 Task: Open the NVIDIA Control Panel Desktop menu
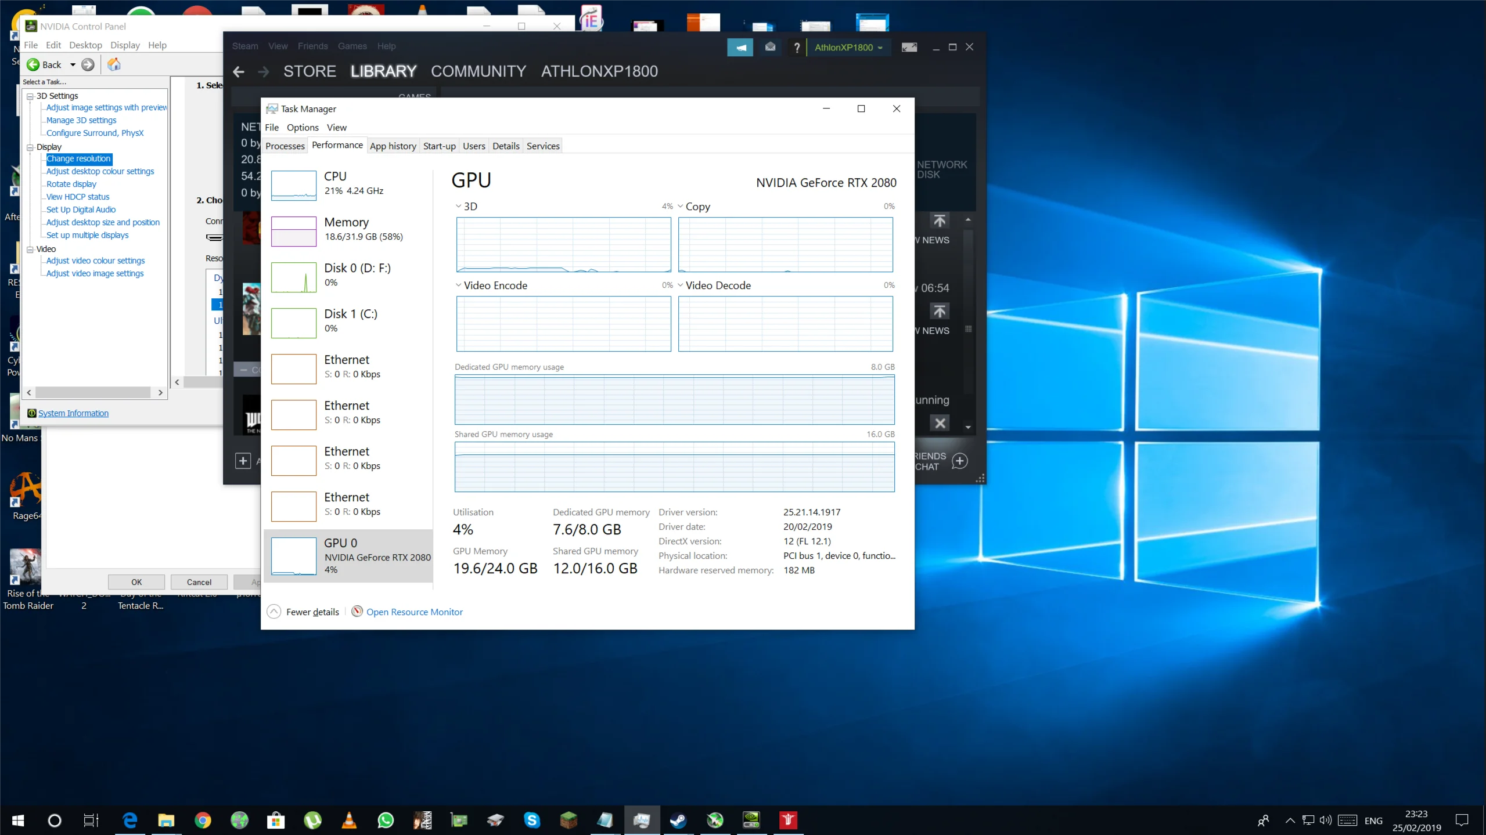pyautogui.click(x=85, y=45)
